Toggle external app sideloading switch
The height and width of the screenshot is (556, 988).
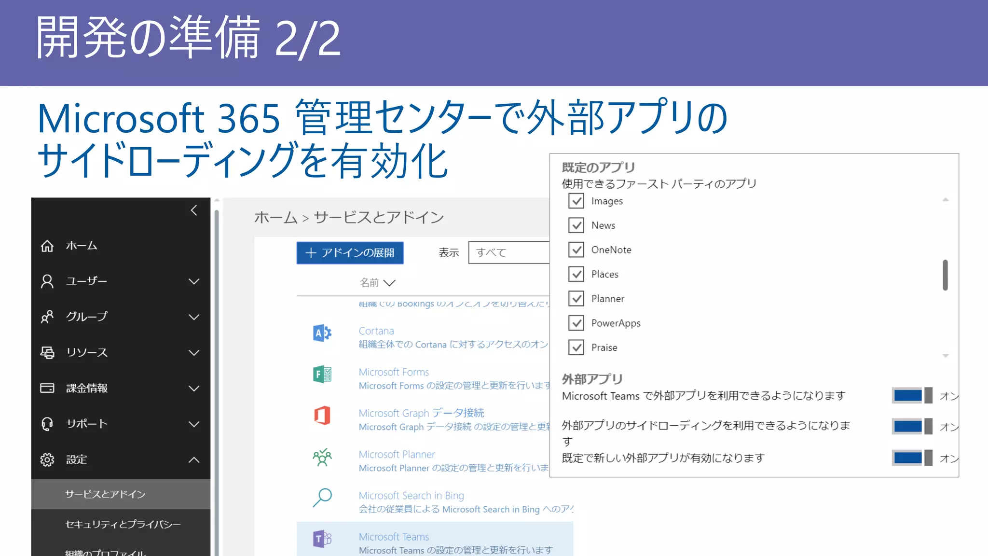912,427
